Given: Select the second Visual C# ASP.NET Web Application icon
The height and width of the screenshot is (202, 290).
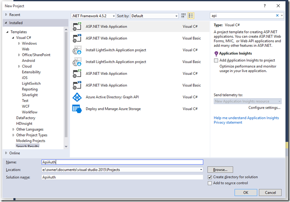Looking at the screenshot, I should point(77,73).
